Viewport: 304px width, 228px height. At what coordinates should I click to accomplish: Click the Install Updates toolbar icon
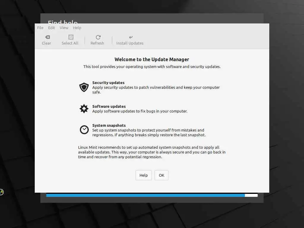131,37
